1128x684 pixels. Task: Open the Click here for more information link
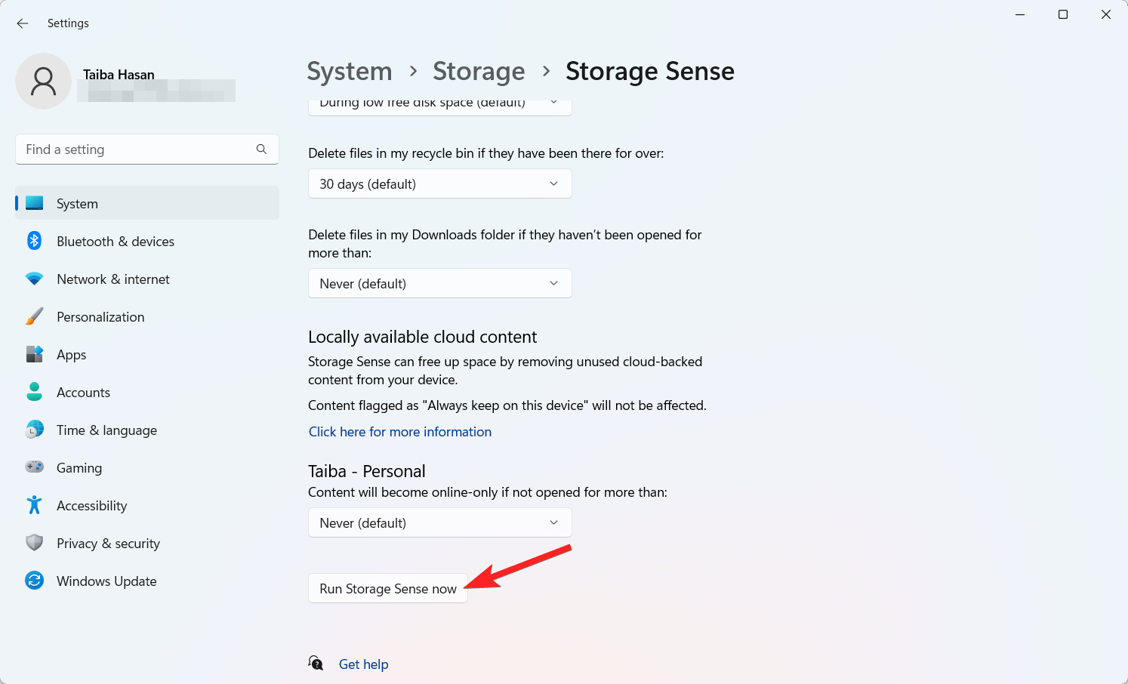click(x=400, y=432)
